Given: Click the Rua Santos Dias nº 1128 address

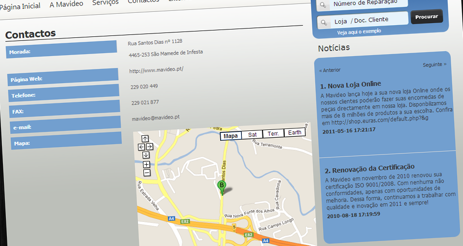Looking at the screenshot, I should (155, 42).
